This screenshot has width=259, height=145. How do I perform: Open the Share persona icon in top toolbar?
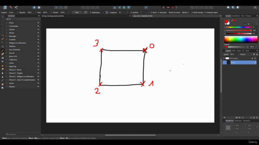tap(16, 7)
